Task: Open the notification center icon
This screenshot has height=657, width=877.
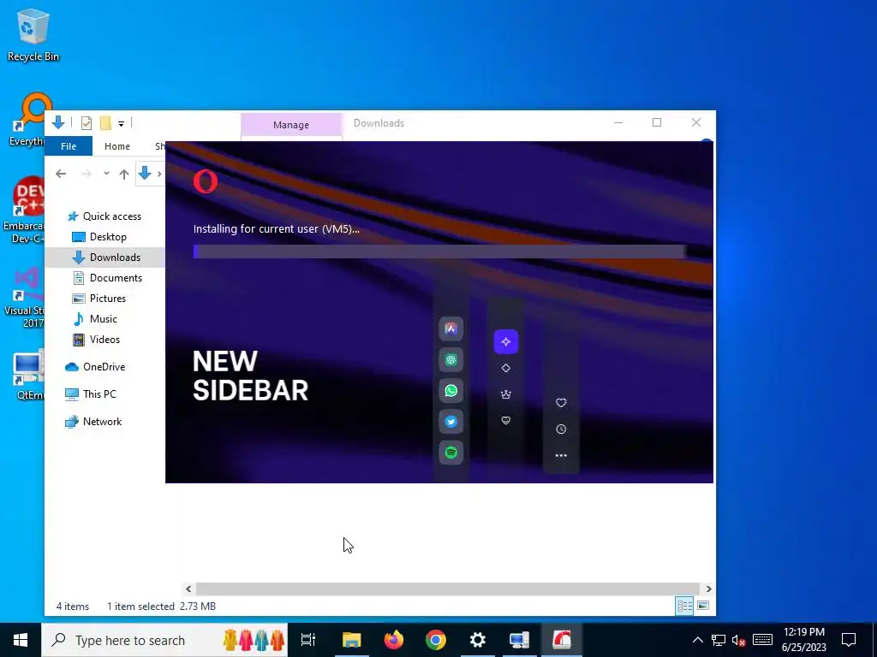Action: [849, 640]
